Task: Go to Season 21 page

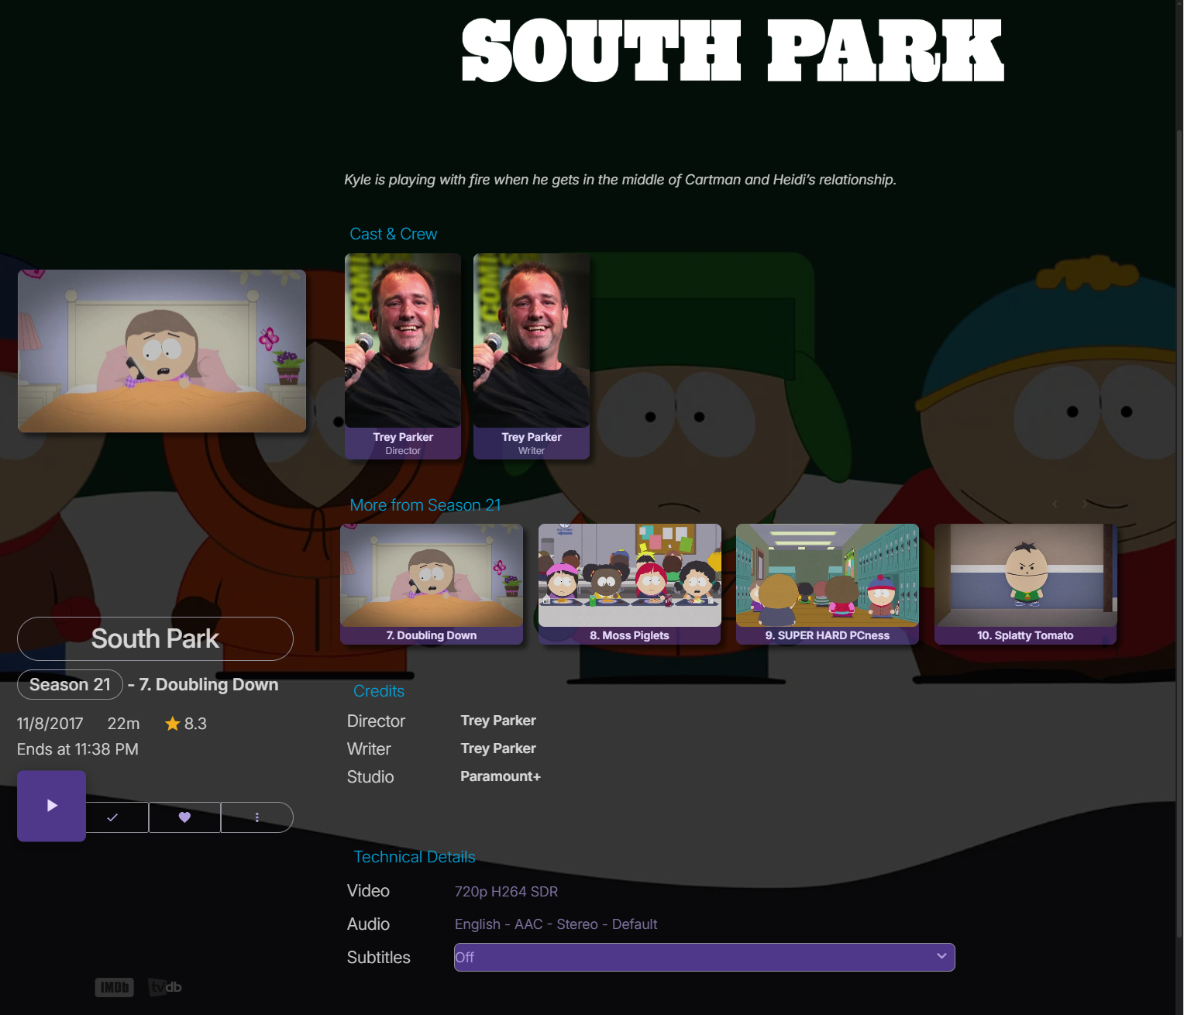Action: click(70, 684)
